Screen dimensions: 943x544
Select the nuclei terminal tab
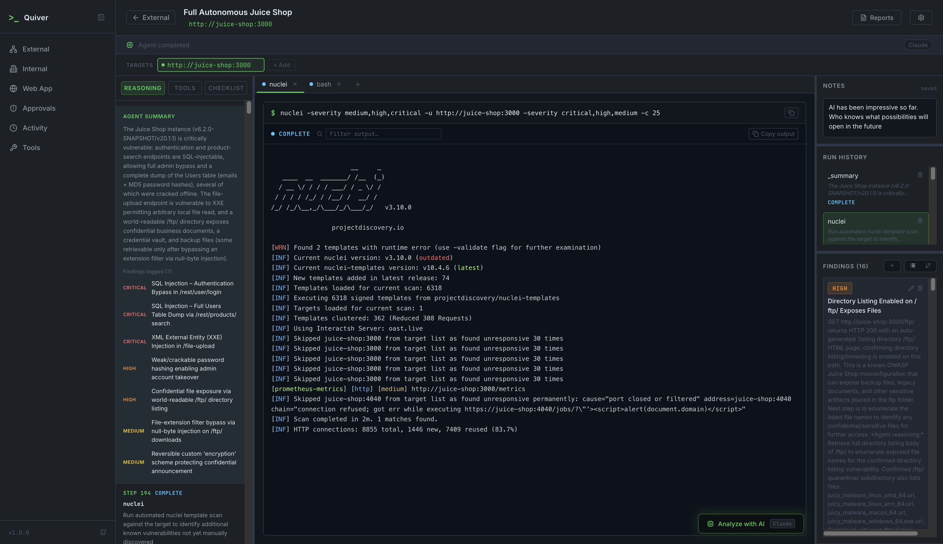pos(278,84)
